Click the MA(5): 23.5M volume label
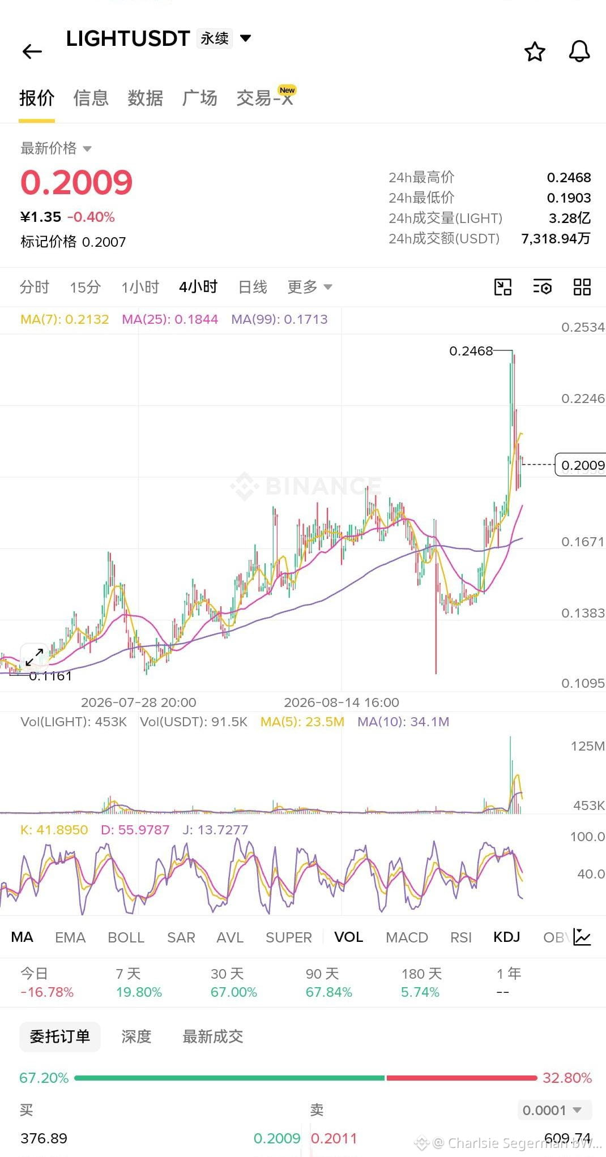 tap(302, 722)
